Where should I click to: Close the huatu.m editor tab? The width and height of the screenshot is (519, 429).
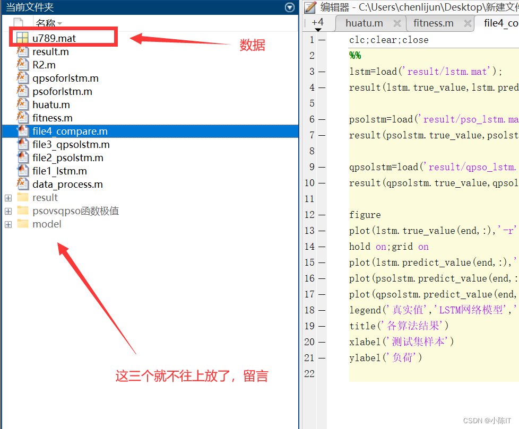[x=397, y=23]
